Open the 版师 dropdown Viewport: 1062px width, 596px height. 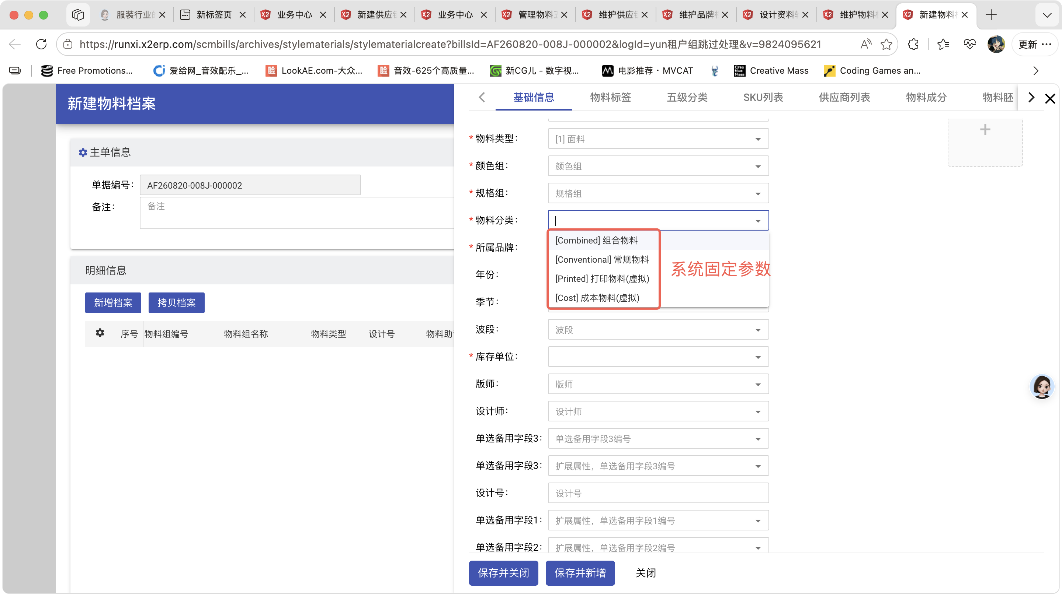pyautogui.click(x=658, y=384)
